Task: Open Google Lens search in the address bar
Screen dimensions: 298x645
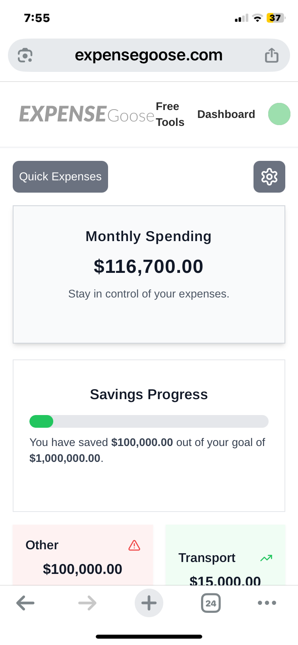Action: click(25, 55)
